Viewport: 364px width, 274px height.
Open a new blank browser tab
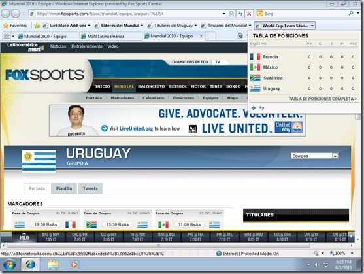coord(210,36)
